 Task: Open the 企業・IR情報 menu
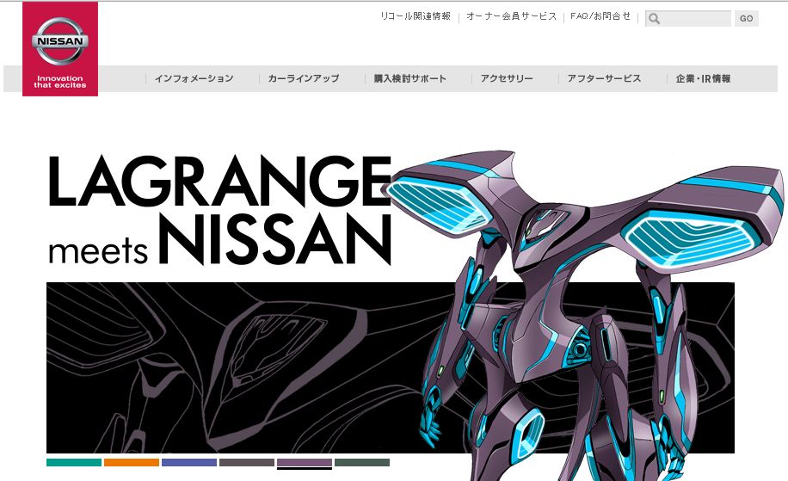[703, 78]
